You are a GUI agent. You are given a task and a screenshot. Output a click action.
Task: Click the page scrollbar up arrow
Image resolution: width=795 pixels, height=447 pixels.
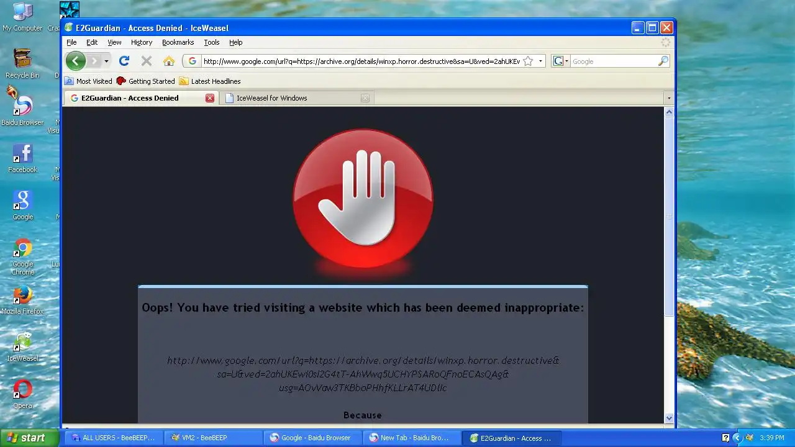click(x=669, y=112)
